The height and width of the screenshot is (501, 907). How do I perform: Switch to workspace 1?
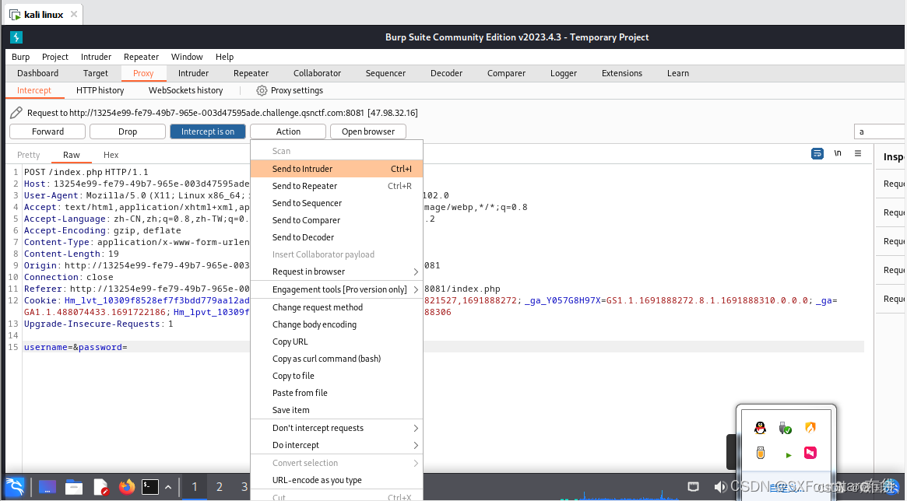click(195, 486)
